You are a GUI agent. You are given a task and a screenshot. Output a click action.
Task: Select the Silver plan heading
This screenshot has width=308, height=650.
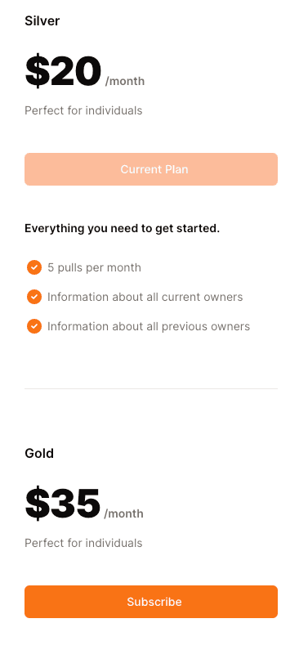coord(42,20)
